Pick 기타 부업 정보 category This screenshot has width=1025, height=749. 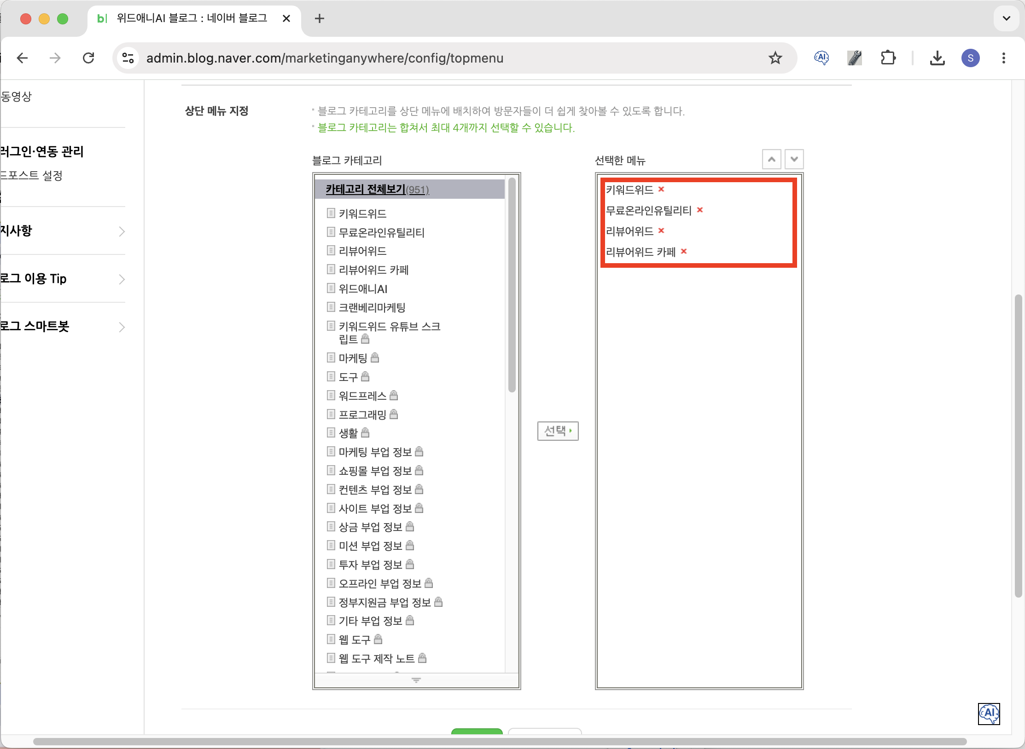pos(371,621)
